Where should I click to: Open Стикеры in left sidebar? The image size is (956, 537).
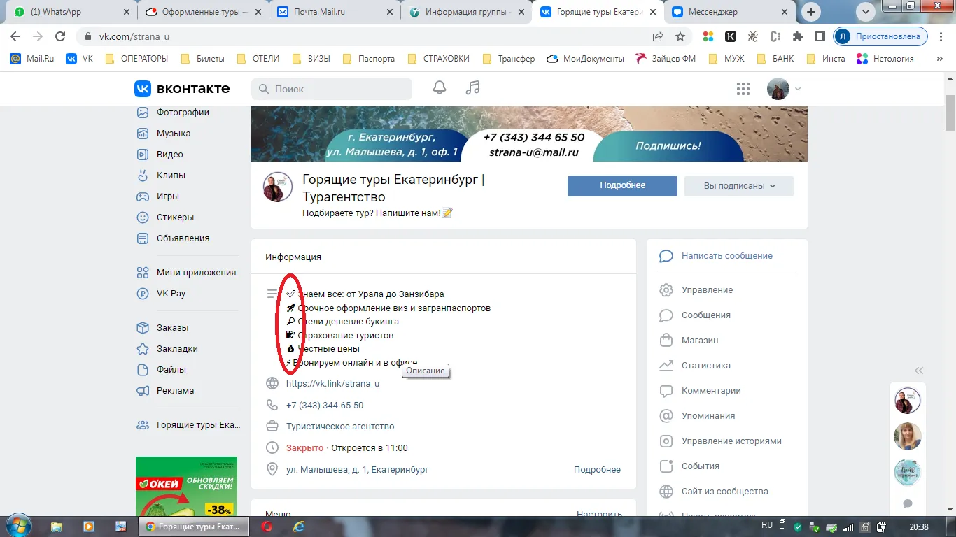[165, 217]
